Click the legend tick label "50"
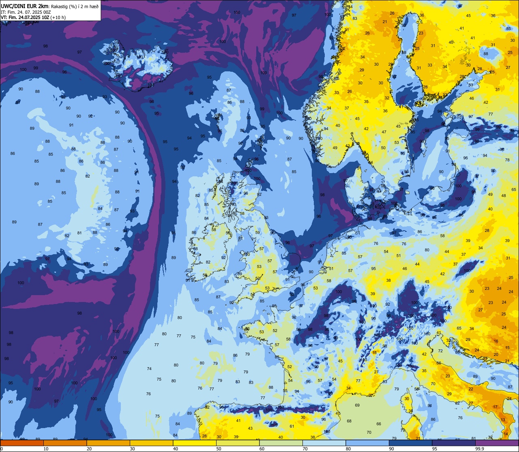The height and width of the screenshot is (452, 519). tap(219, 449)
